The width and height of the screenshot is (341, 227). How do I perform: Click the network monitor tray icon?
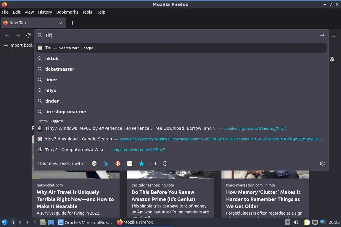(315, 222)
